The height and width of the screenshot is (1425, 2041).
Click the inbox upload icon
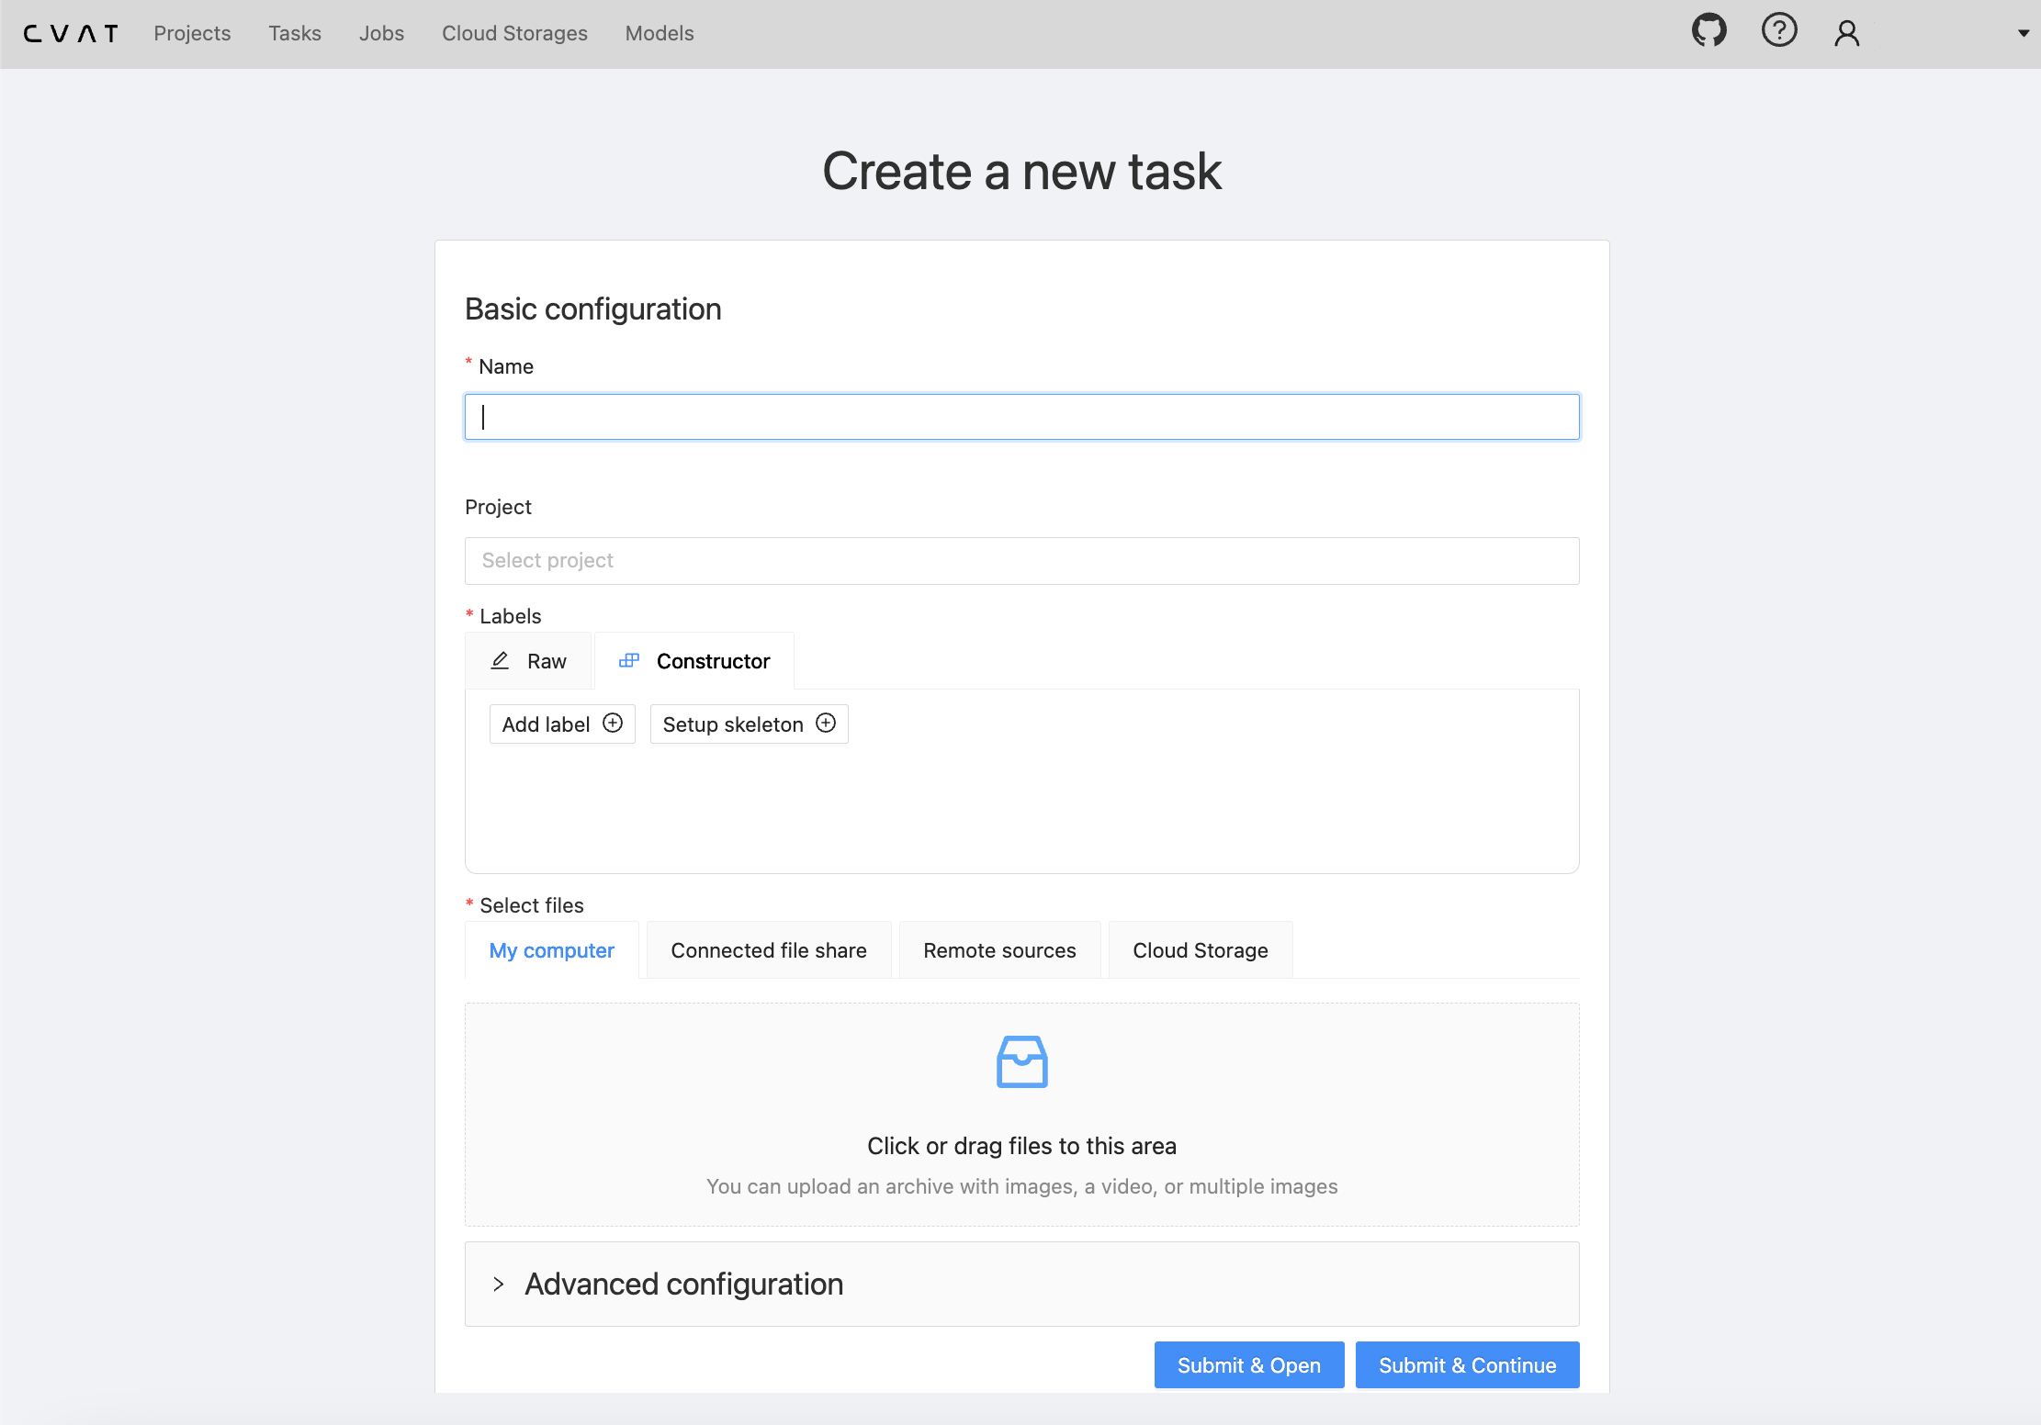point(1021,1062)
